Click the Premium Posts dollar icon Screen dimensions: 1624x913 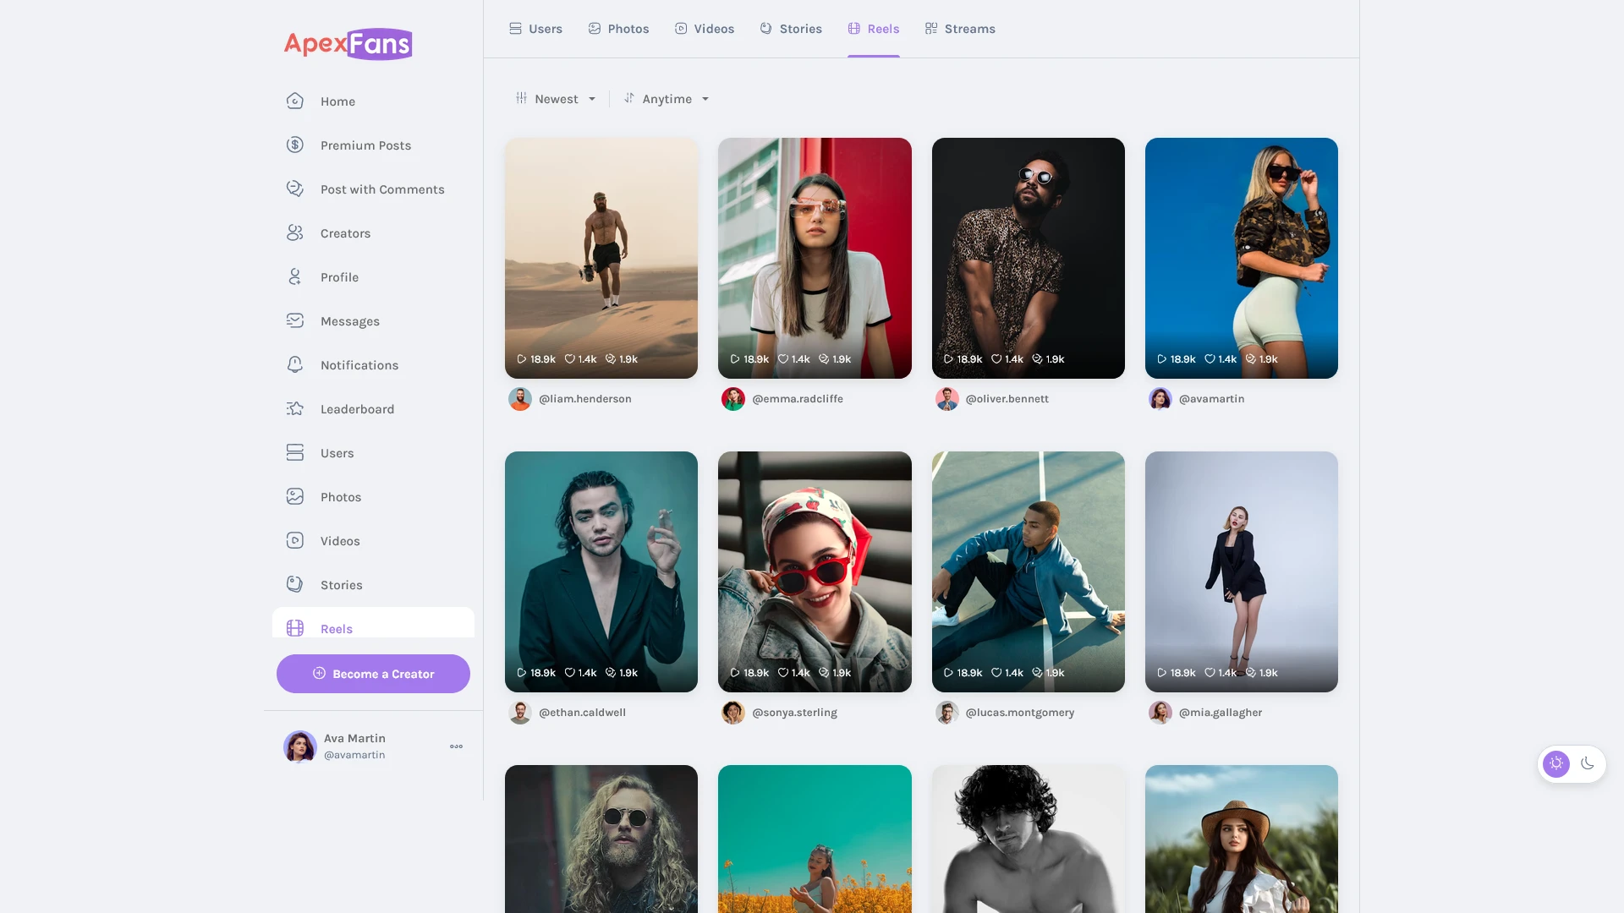[x=294, y=145]
